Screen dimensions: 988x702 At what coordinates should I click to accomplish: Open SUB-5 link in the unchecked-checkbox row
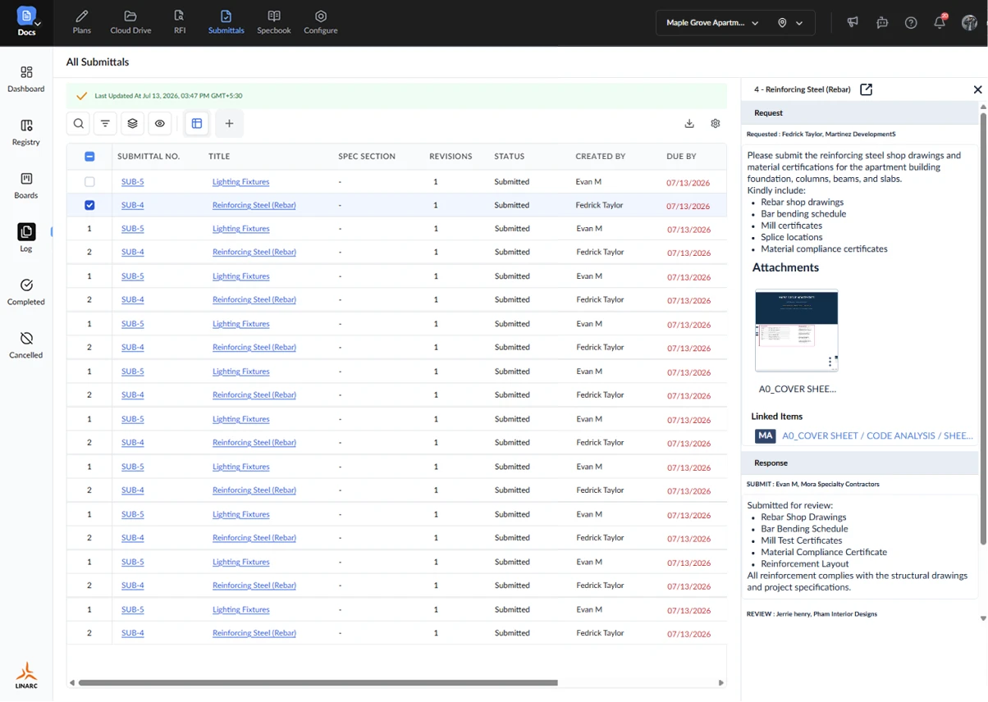click(133, 182)
